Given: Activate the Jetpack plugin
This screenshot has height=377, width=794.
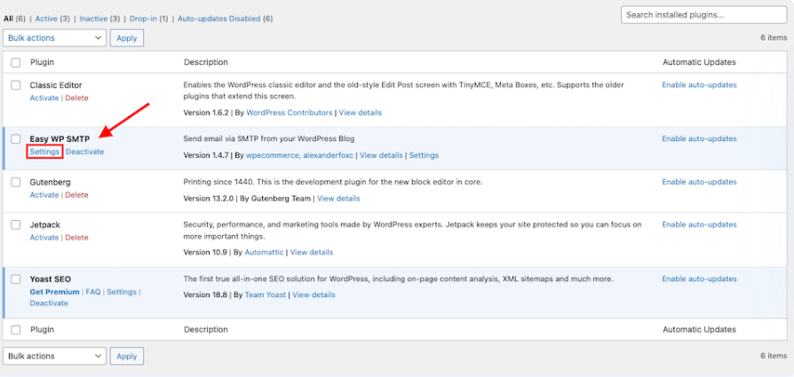Looking at the screenshot, I should pyautogui.click(x=44, y=238).
